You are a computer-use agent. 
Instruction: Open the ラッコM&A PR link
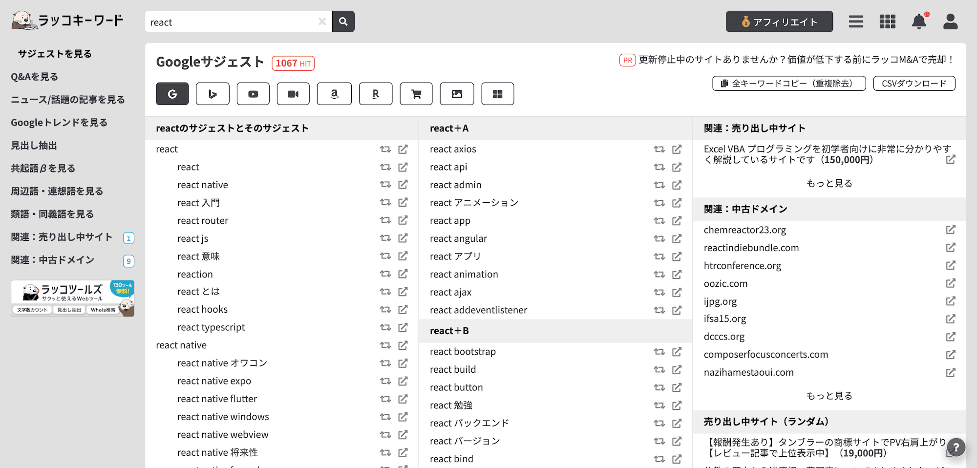coord(796,60)
